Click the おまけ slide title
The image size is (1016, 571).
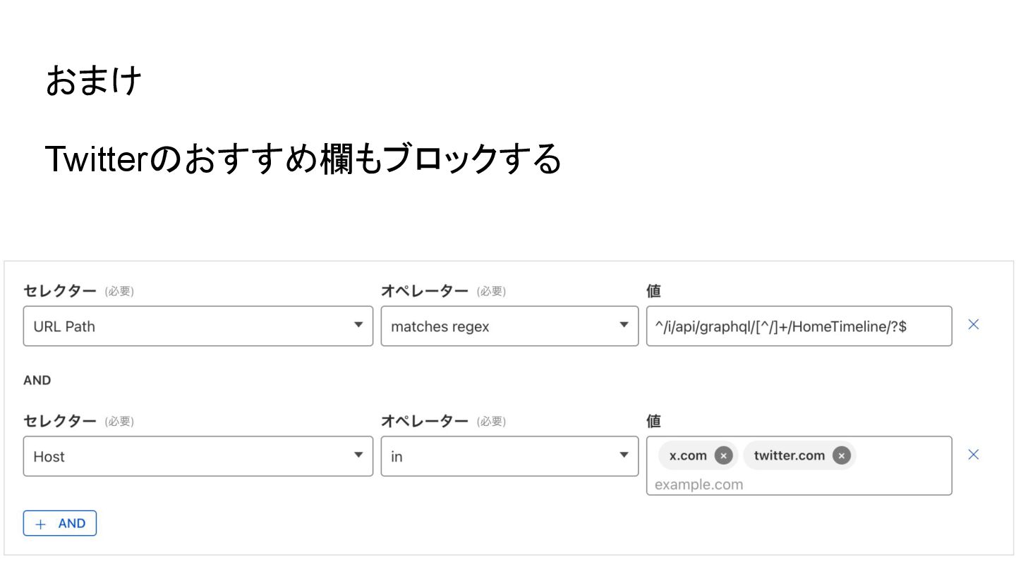coord(94,80)
